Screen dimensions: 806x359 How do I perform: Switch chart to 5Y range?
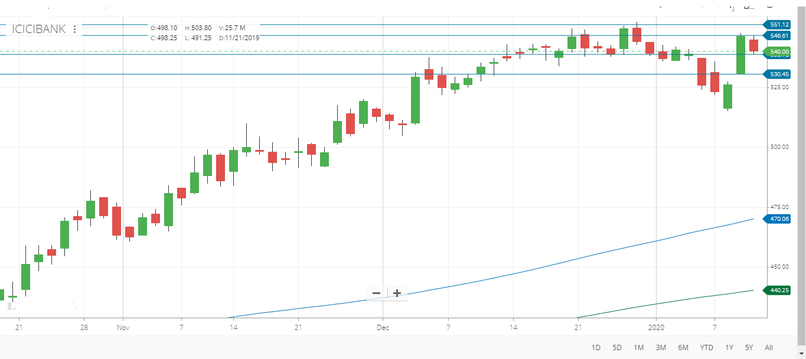point(749,347)
